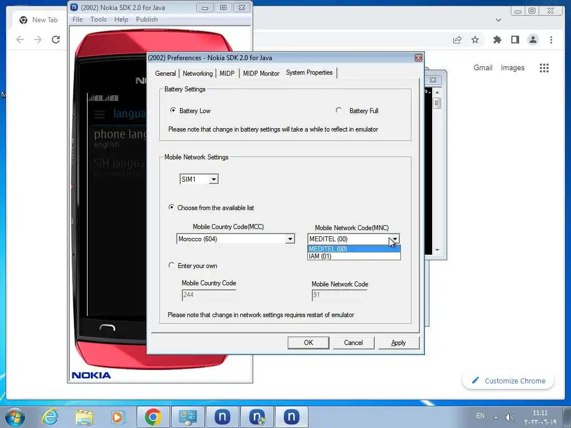Open the Windows Start button
The height and width of the screenshot is (428, 571).
coord(15,417)
